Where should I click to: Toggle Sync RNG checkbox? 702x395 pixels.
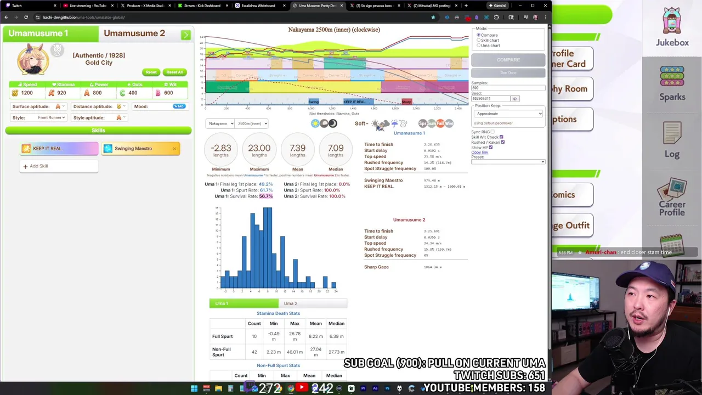click(492, 132)
